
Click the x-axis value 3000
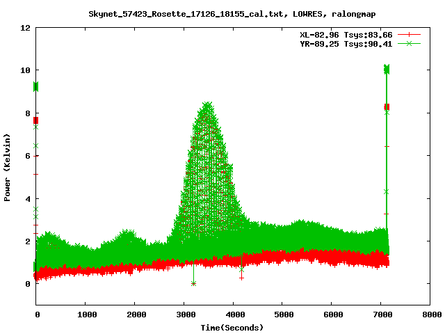186,315
